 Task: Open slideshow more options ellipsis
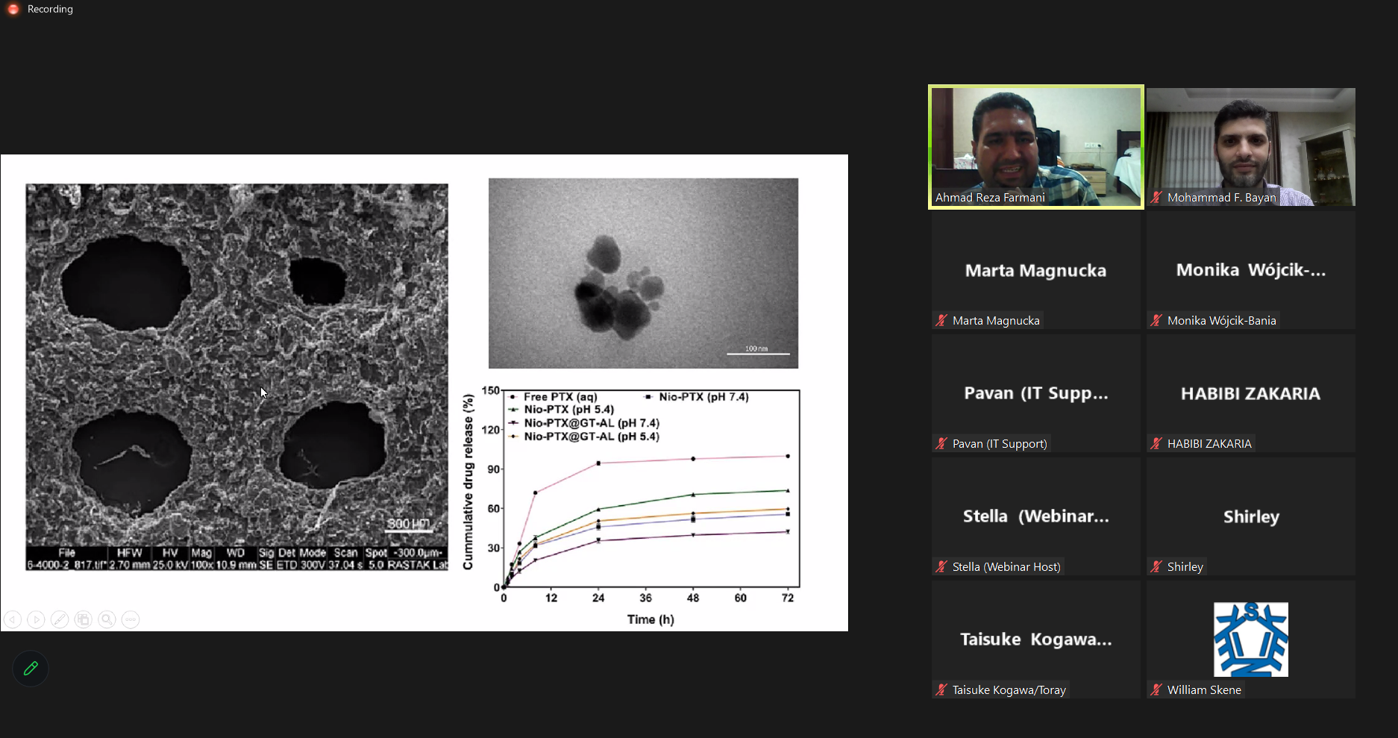coord(131,619)
